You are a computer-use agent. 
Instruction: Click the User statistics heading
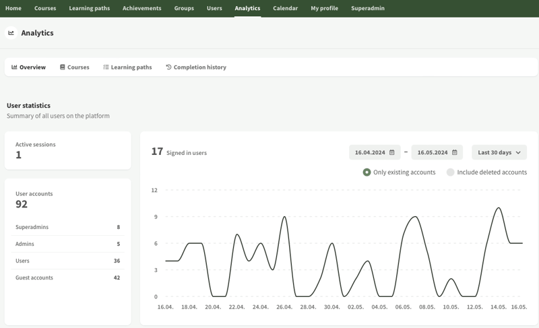[28, 106]
